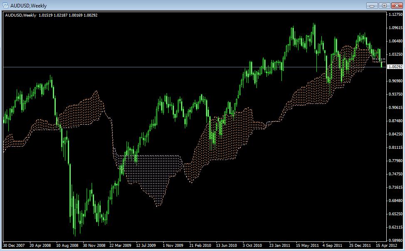Click the AUDUSD,Weekly title bar text

pos(28,6)
